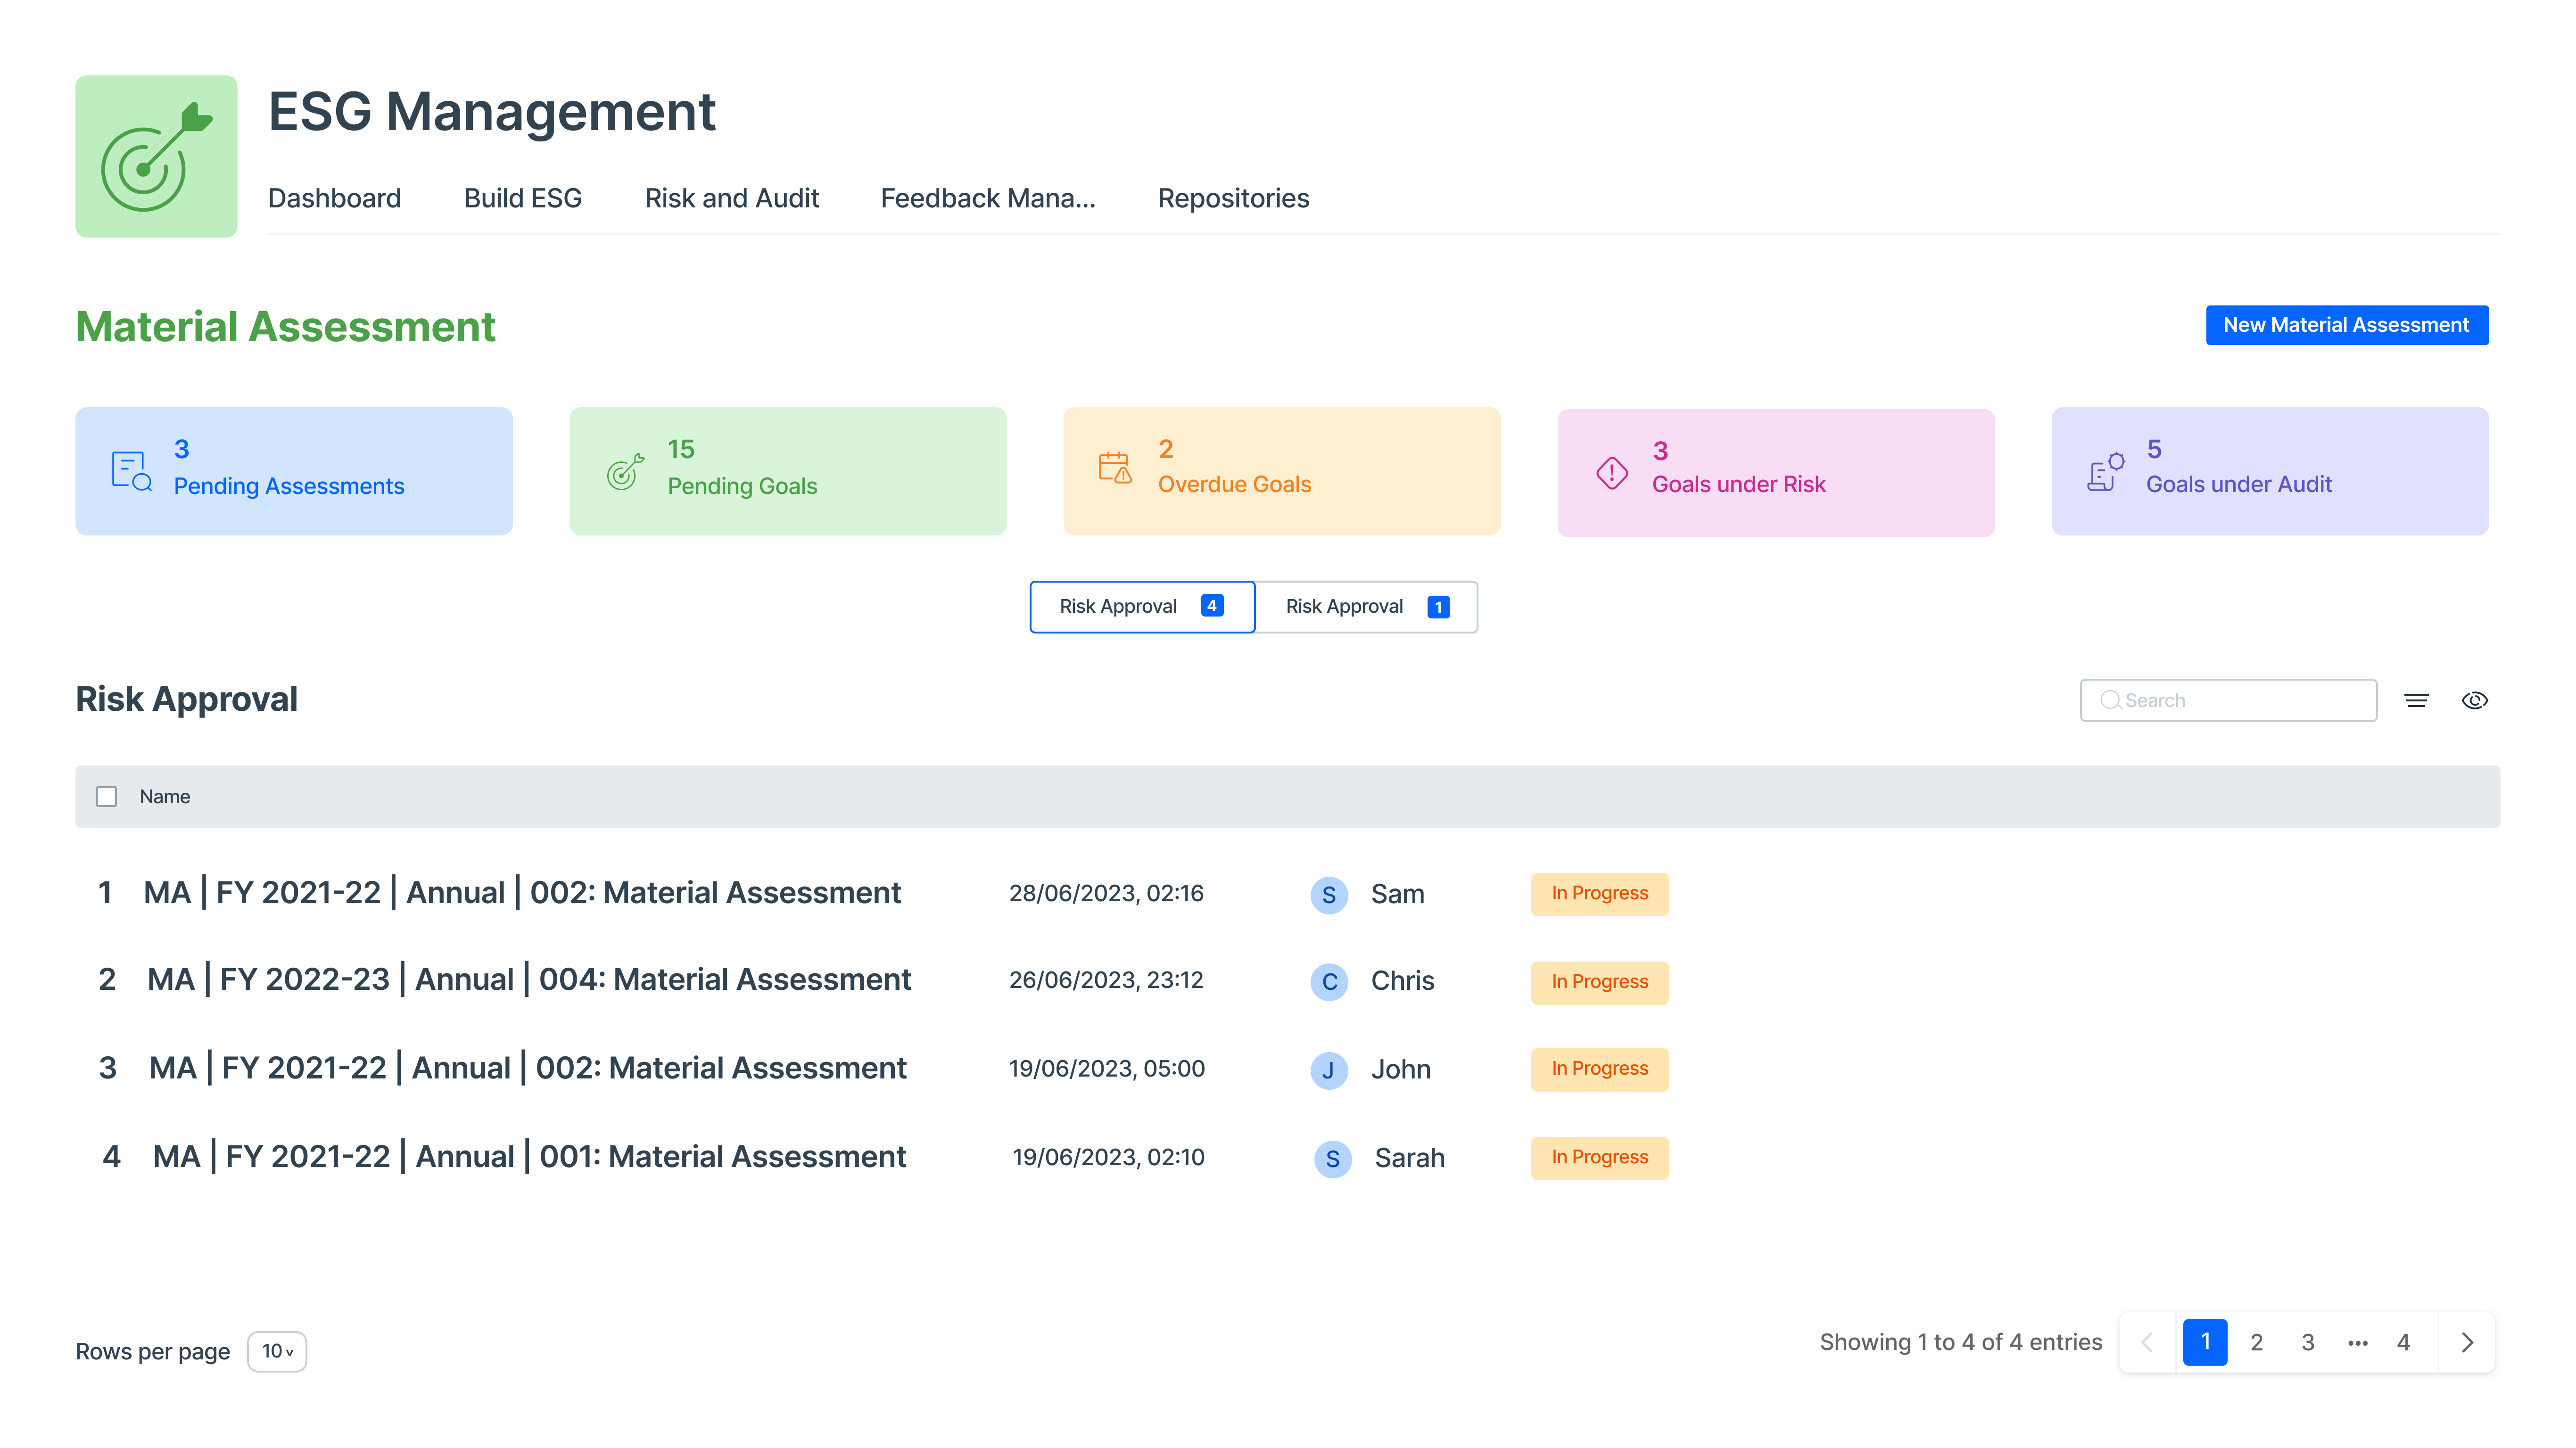This screenshot has height=1448, width=2576.
Task: Open the 3 Pending Assessments card
Action: [x=294, y=471]
